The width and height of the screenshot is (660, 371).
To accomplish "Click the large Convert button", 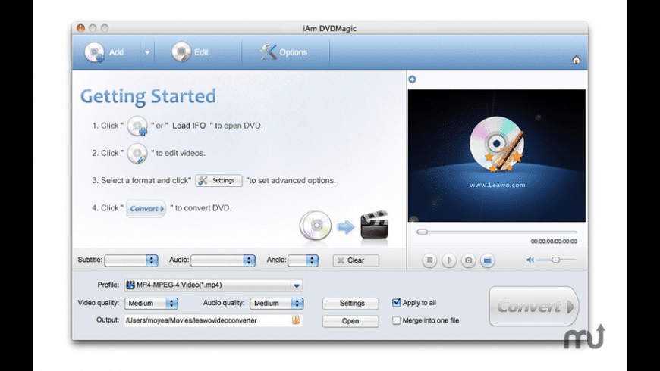I will pos(534,307).
